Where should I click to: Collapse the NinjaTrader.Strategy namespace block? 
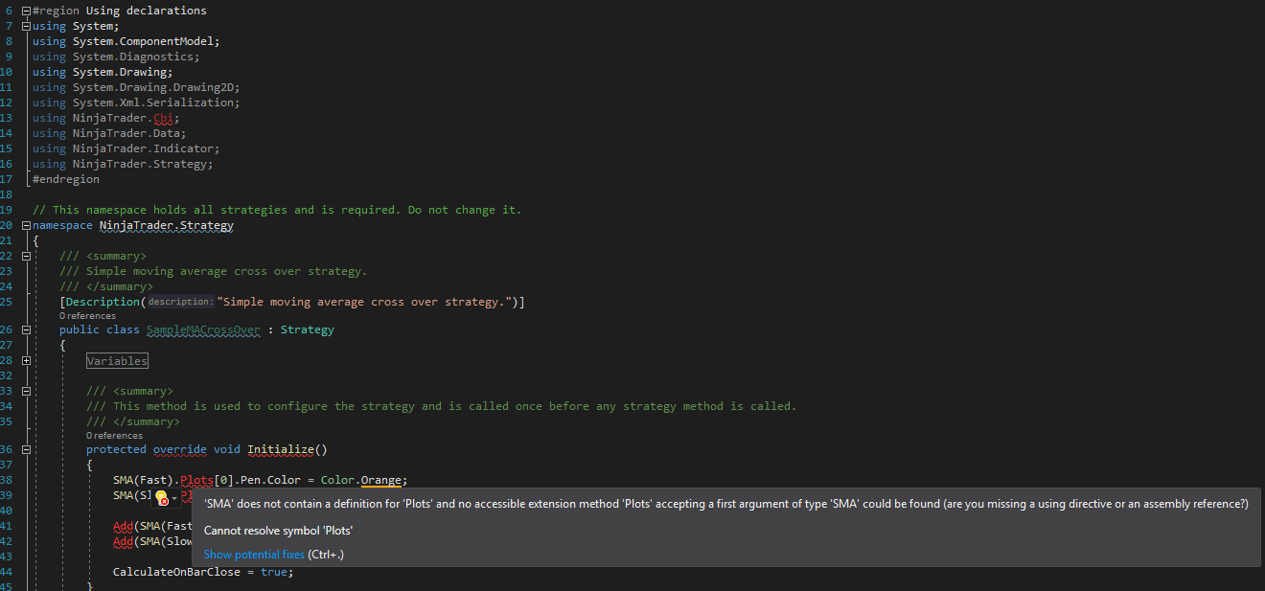[26, 225]
